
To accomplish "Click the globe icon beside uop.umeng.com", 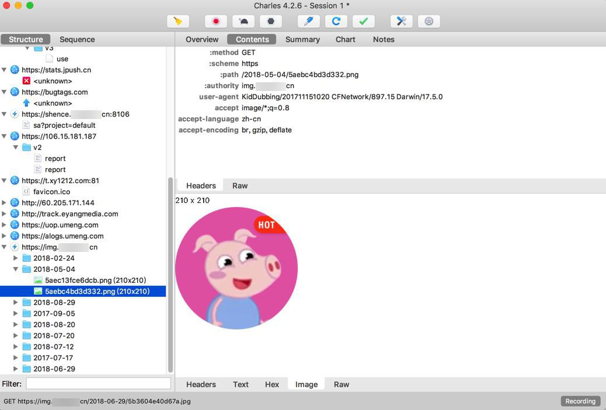I will click(15, 225).
